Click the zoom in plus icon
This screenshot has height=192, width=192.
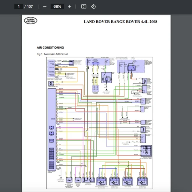69,6
